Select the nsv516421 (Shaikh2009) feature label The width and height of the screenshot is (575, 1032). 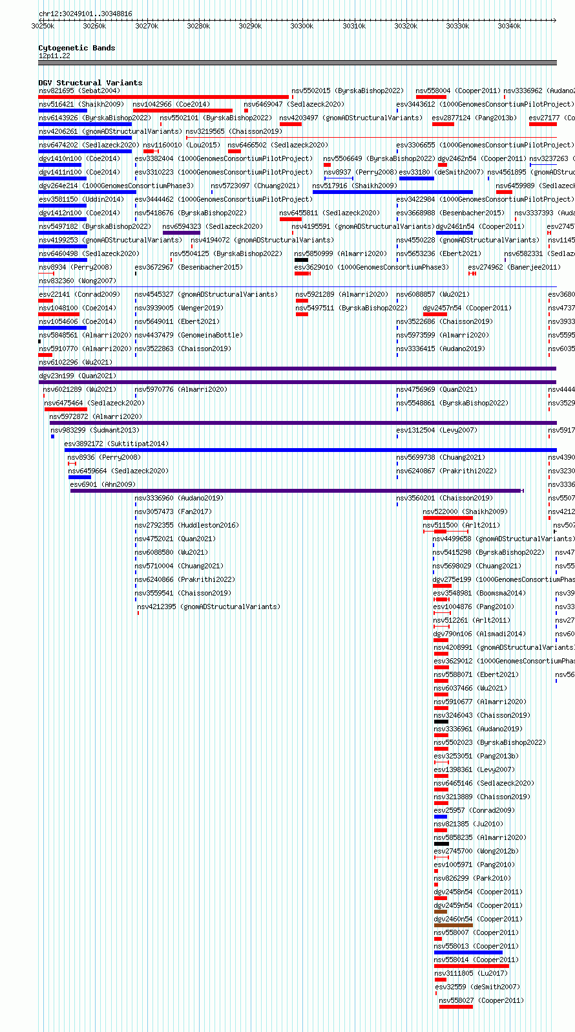[81, 104]
